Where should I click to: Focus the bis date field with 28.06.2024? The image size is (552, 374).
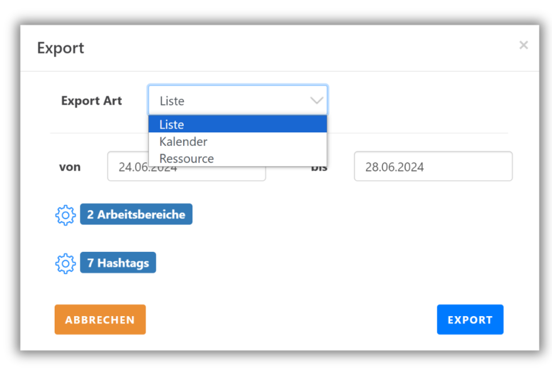433,167
